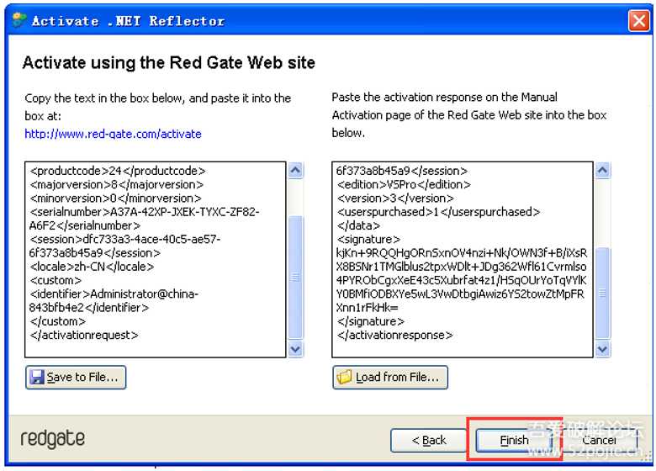The width and height of the screenshot is (656, 471).
Task: Click the redgate logo
Action: coord(53,439)
